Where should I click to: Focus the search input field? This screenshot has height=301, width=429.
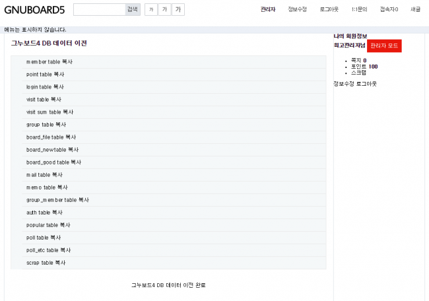coord(99,10)
